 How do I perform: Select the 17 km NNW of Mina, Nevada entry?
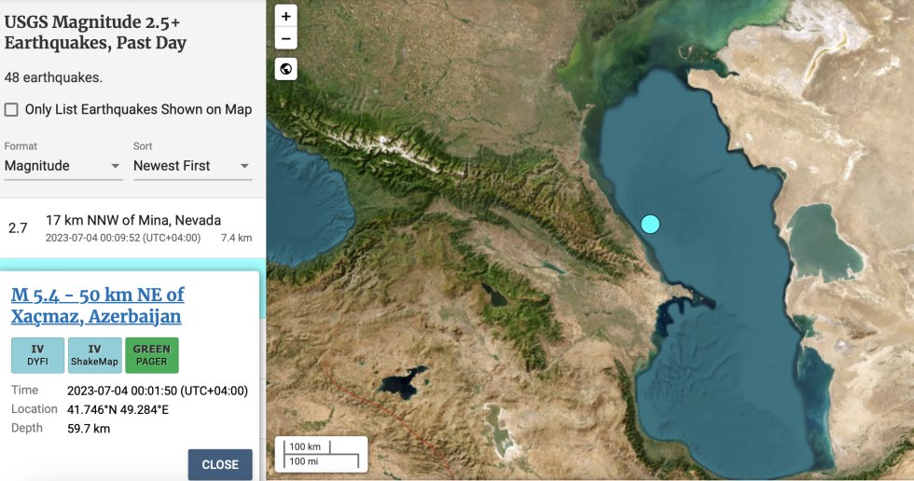[x=132, y=228]
